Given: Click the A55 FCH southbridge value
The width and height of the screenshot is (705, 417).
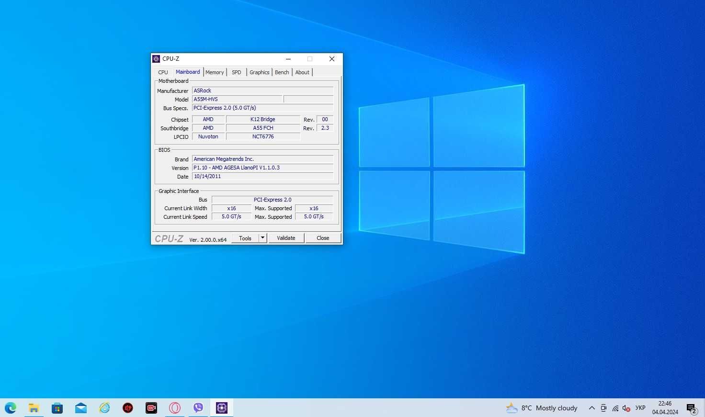Looking at the screenshot, I should 263,128.
